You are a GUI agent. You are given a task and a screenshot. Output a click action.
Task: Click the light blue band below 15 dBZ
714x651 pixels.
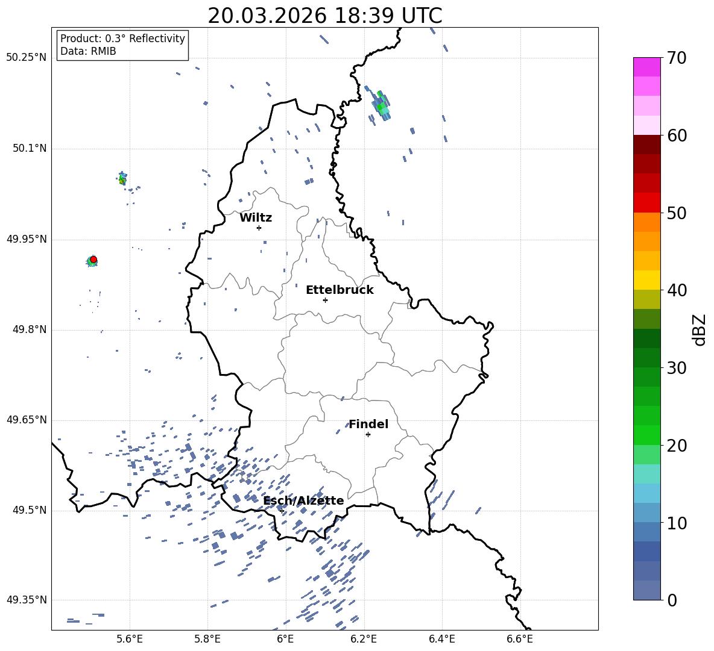tap(646, 493)
